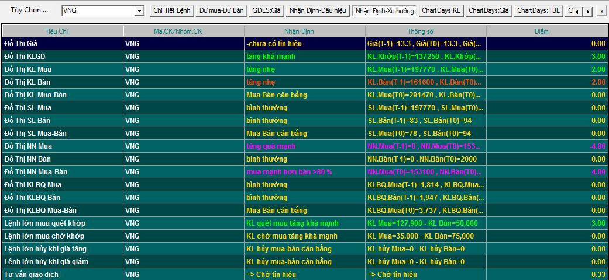Select the Đồ Thị NN Mua row
The width and height of the screenshot is (609, 280).
(x=304, y=146)
